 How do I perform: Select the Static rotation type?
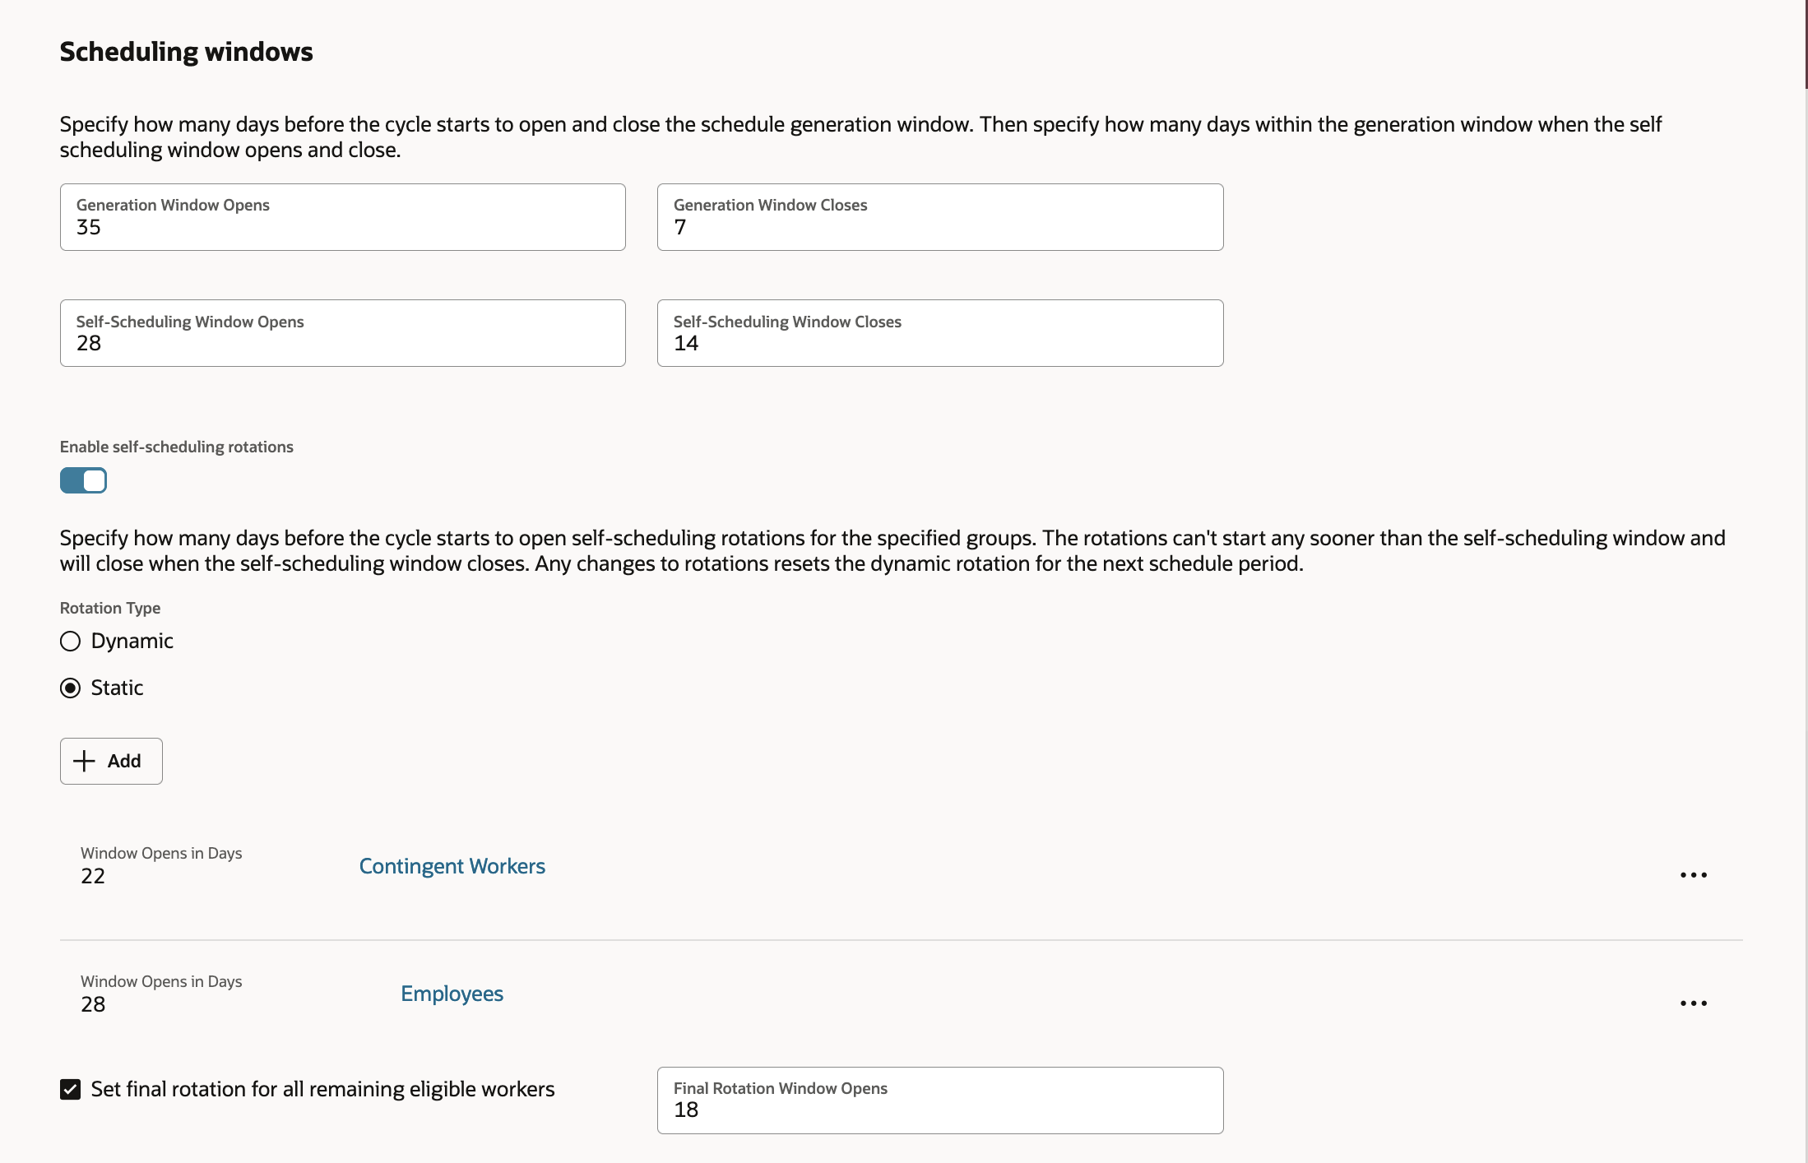71,688
